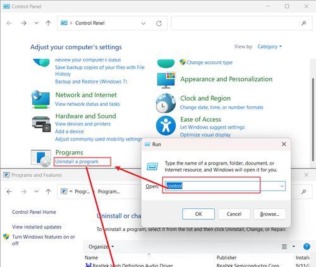The image size is (316, 267).
Task: Click Optimize visual display link
Action: [205, 135]
